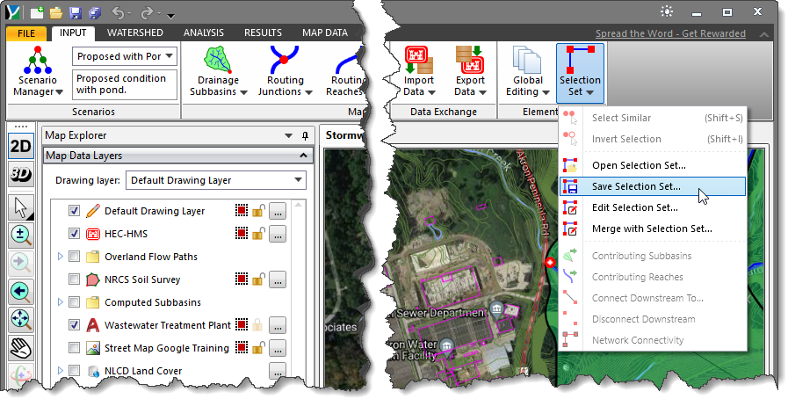Click the open folder icon in the quick access bar
The width and height of the screenshot is (788, 399).
[x=55, y=12]
